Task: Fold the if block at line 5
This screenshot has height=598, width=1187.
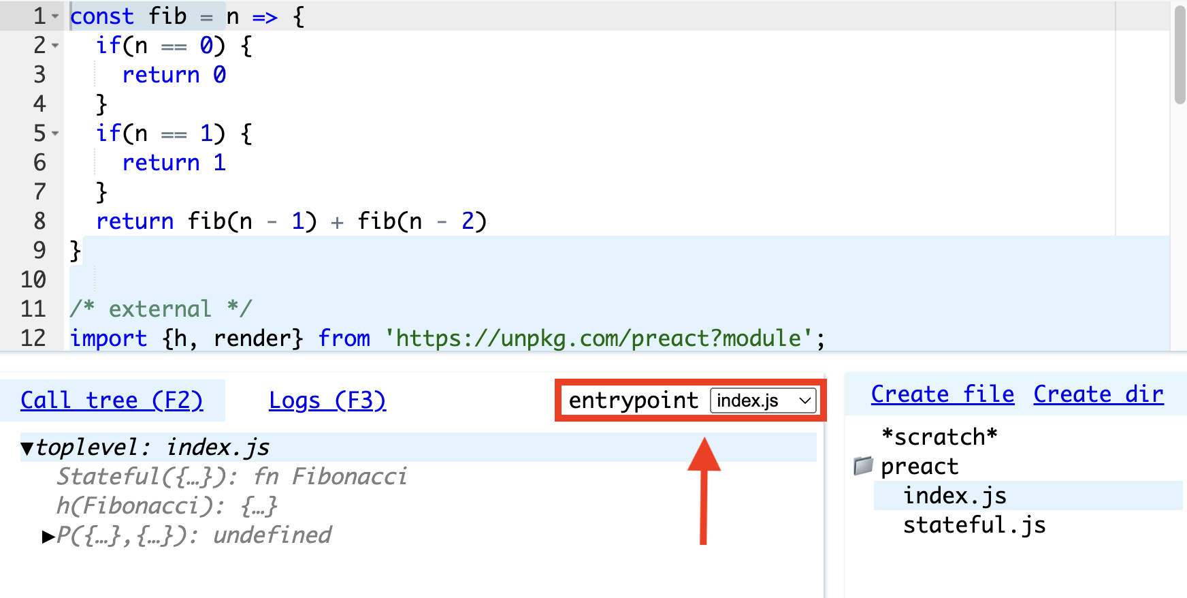Action: click(56, 133)
